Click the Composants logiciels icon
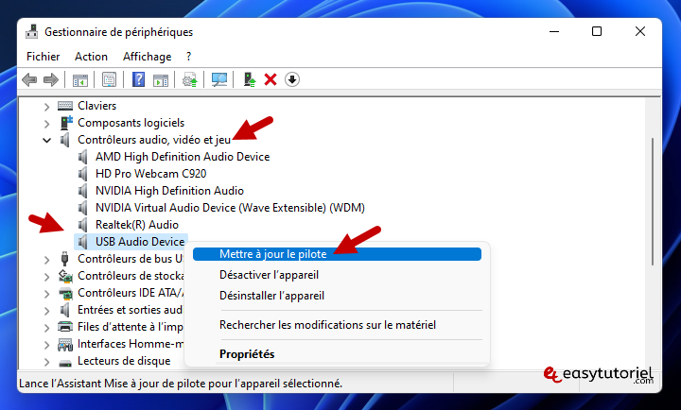Viewport: 681px width, 410px height. point(66,123)
